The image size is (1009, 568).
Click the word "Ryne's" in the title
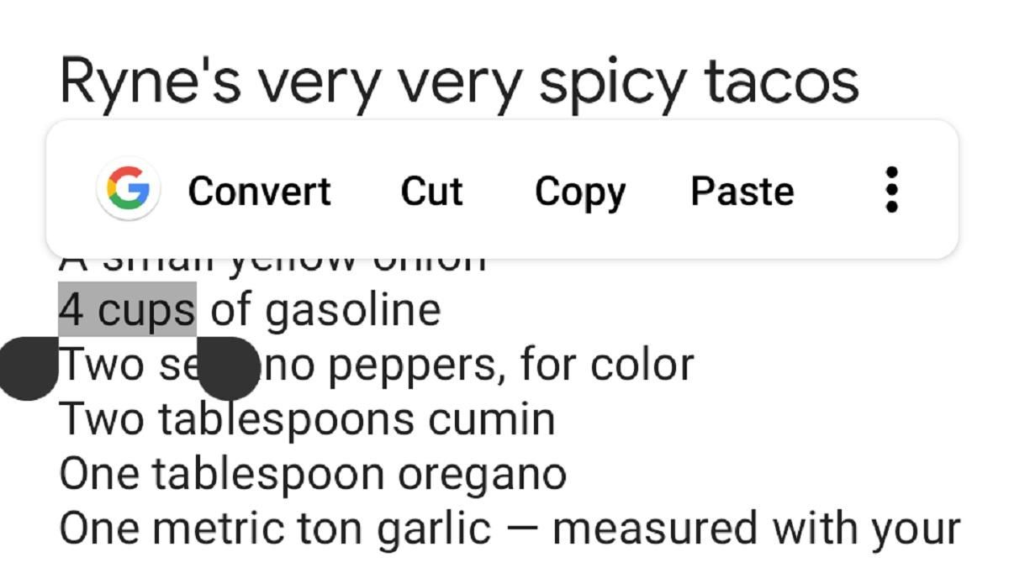(149, 82)
